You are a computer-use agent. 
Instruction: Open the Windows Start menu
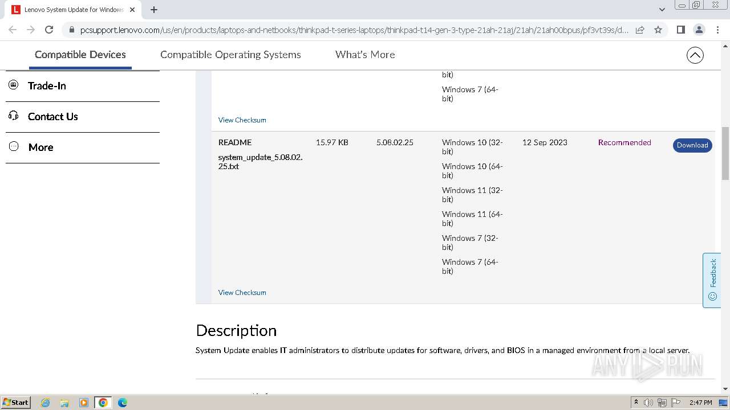[15, 402]
